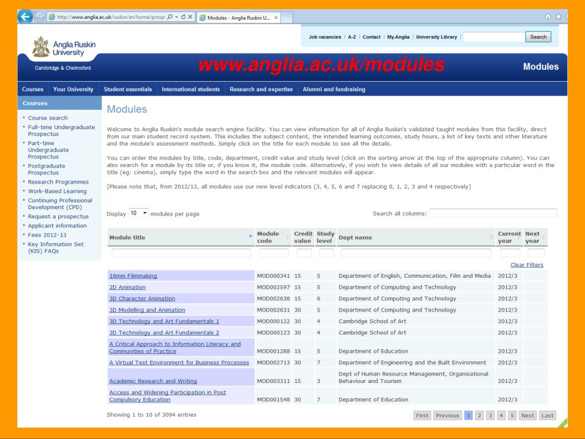The image size is (585, 439).
Task: Open Job vacancies link
Action: 324,37
